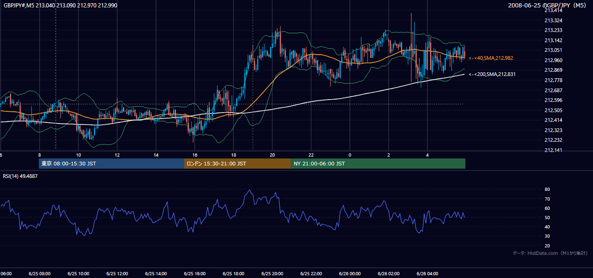The image size is (593, 278).
Task: Click price axis value 212.778
Action: pos(553,80)
